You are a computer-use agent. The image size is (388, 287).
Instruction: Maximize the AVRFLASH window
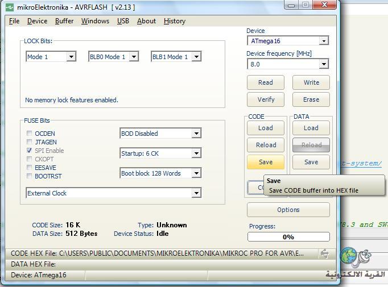tap(306, 5)
